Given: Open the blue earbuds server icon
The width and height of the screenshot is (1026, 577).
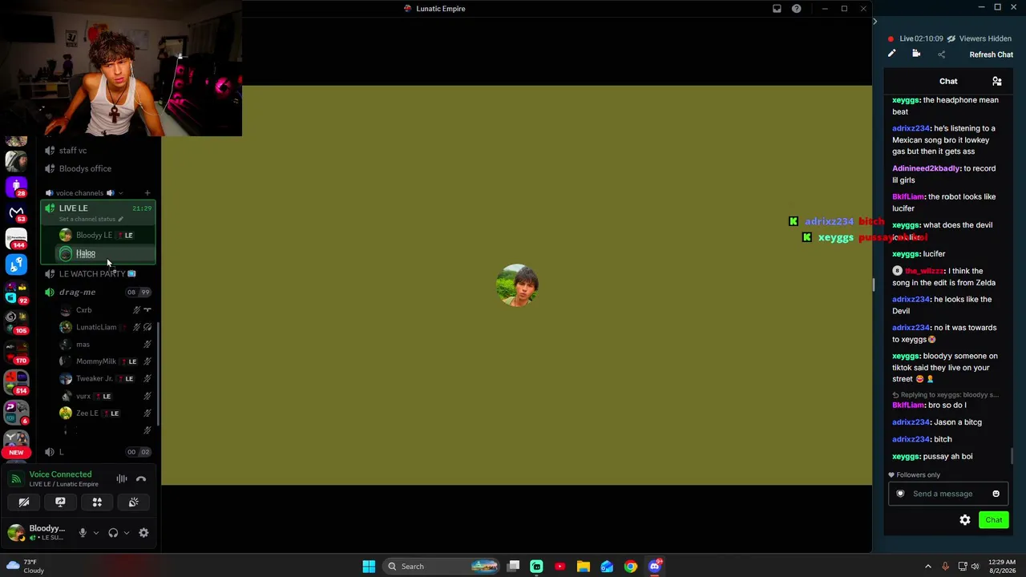Looking at the screenshot, I should pos(16,264).
